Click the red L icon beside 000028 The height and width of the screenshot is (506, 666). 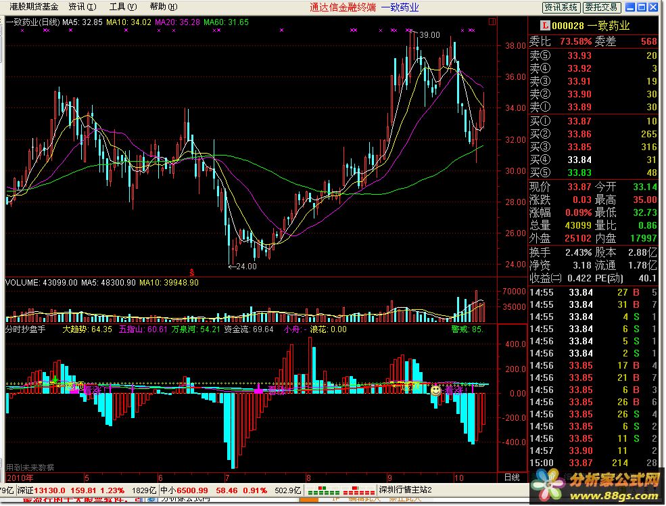coord(544,26)
